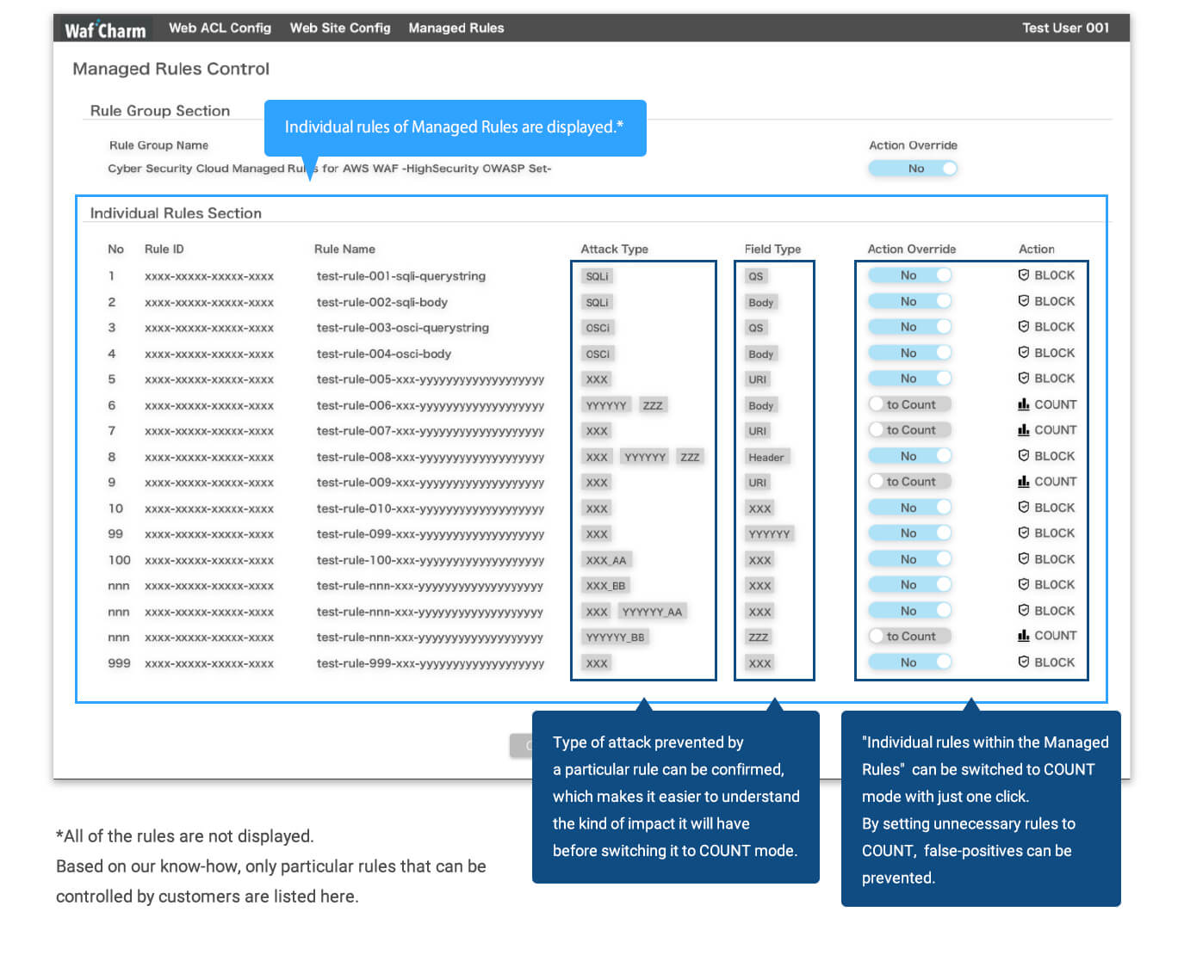Click the YYYYYY_BB attack type tag
The image size is (1184, 961).
point(615,638)
